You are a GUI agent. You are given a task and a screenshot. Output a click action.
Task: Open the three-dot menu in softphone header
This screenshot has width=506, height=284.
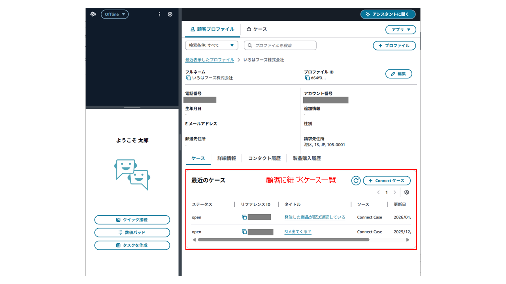point(160,14)
